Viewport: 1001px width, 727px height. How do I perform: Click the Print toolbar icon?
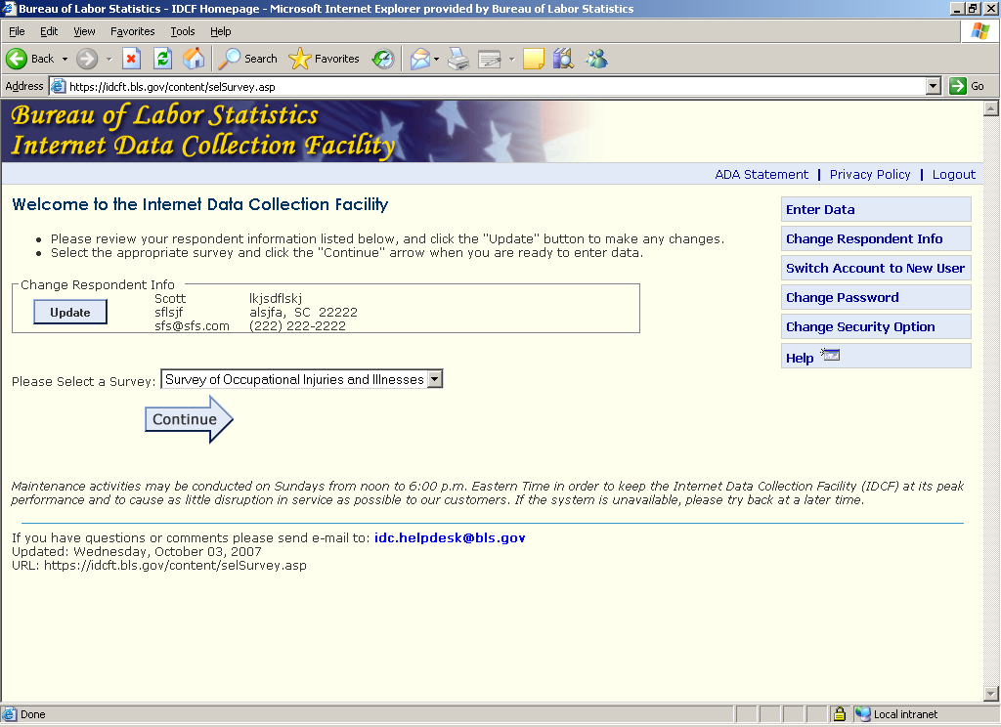click(458, 59)
